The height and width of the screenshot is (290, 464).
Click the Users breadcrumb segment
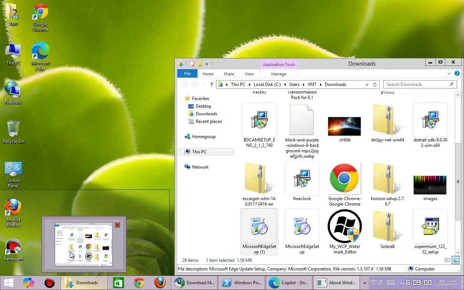tap(294, 84)
